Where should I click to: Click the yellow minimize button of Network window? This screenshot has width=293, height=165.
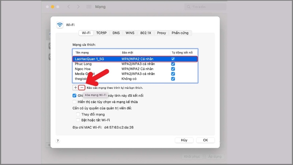tap(52, 7)
